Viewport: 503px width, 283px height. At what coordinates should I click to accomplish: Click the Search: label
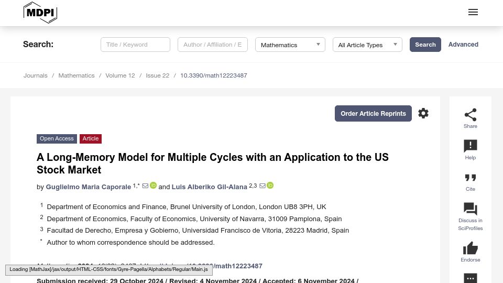point(38,44)
